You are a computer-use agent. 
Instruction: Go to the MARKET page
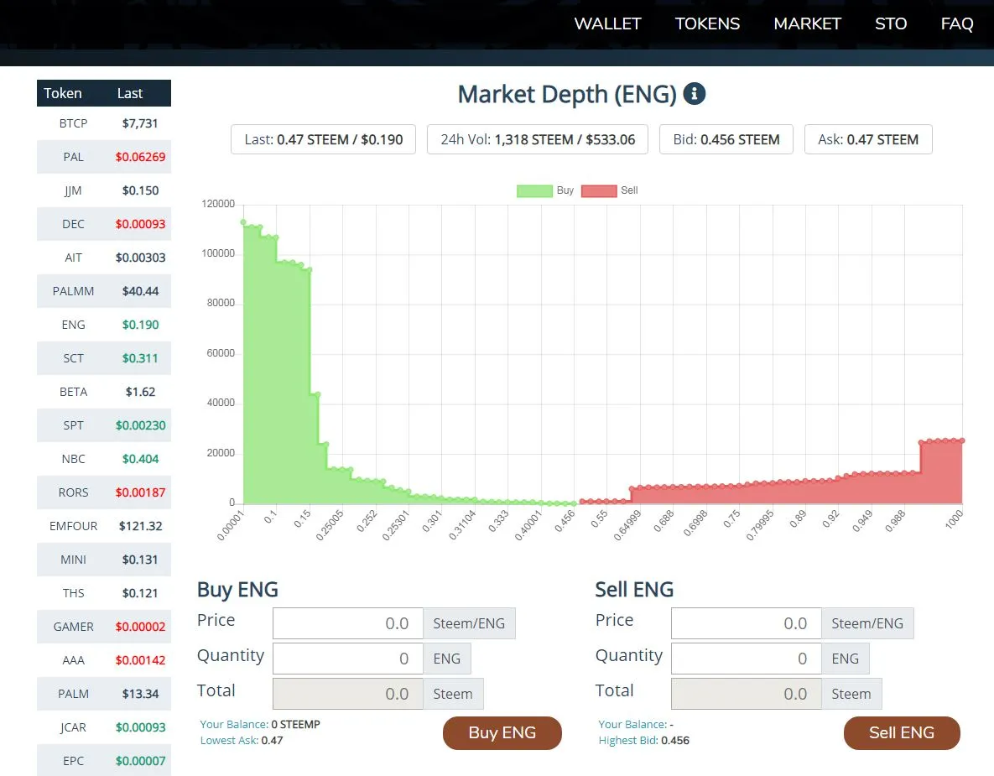coord(807,23)
